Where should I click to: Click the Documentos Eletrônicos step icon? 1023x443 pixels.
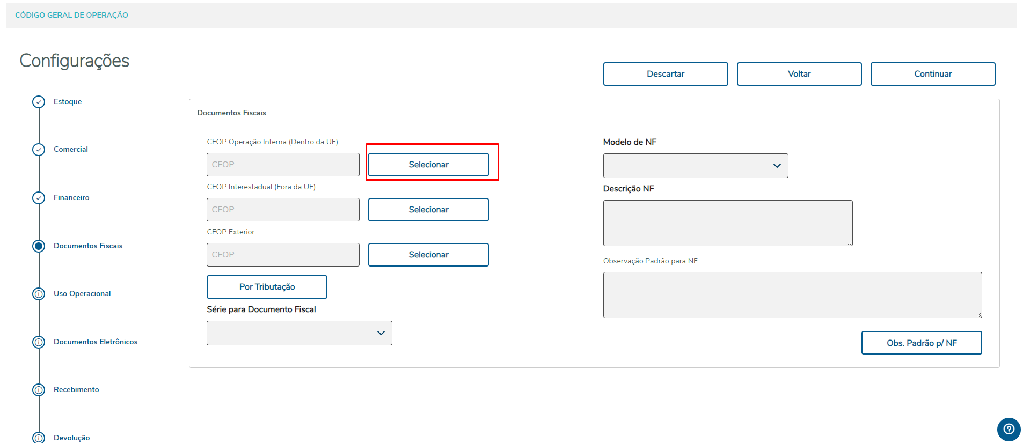point(39,342)
